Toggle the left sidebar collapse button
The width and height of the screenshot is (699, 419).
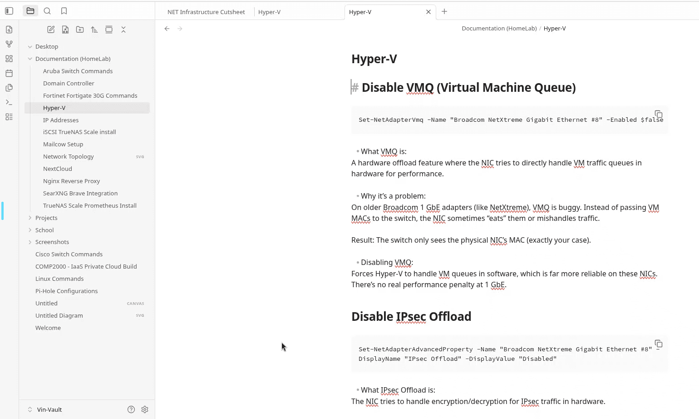click(x=9, y=11)
